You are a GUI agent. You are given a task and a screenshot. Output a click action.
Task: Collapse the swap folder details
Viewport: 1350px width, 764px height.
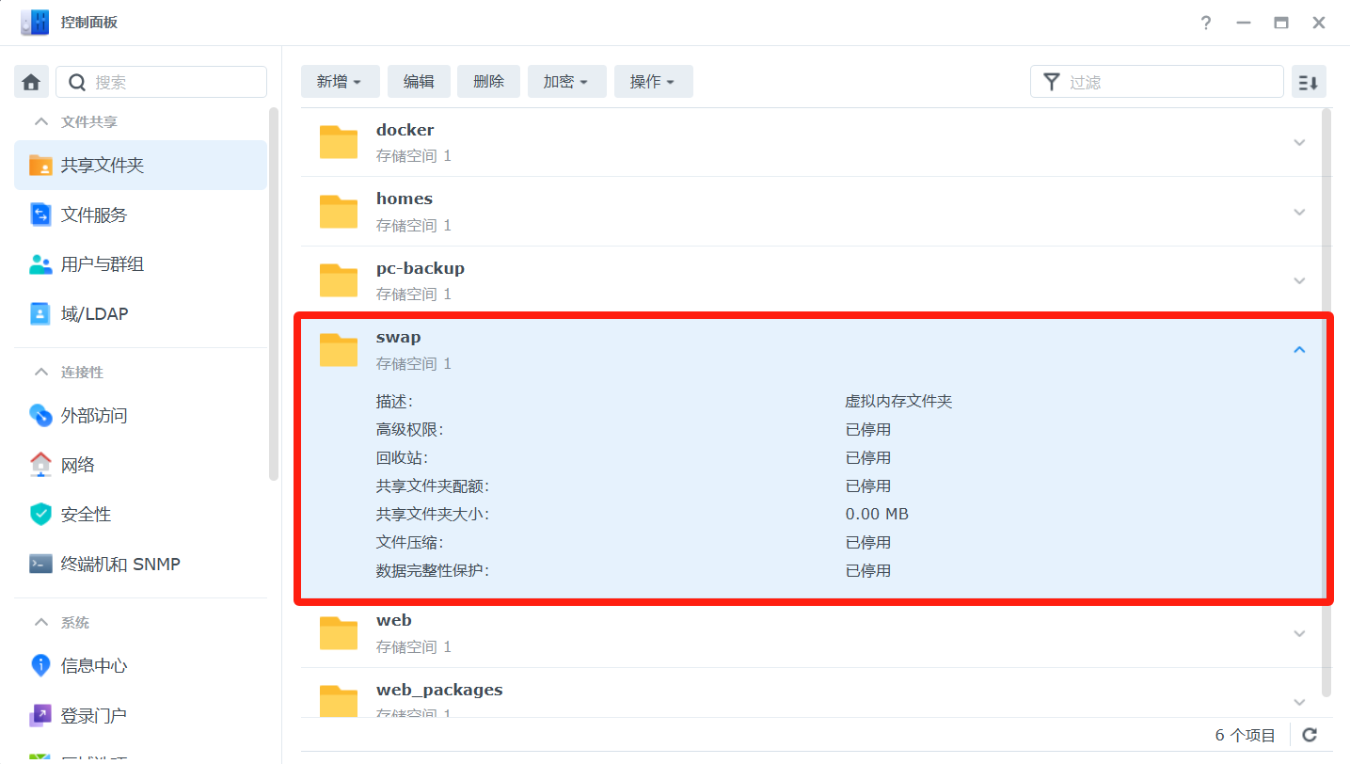(1299, 350)
